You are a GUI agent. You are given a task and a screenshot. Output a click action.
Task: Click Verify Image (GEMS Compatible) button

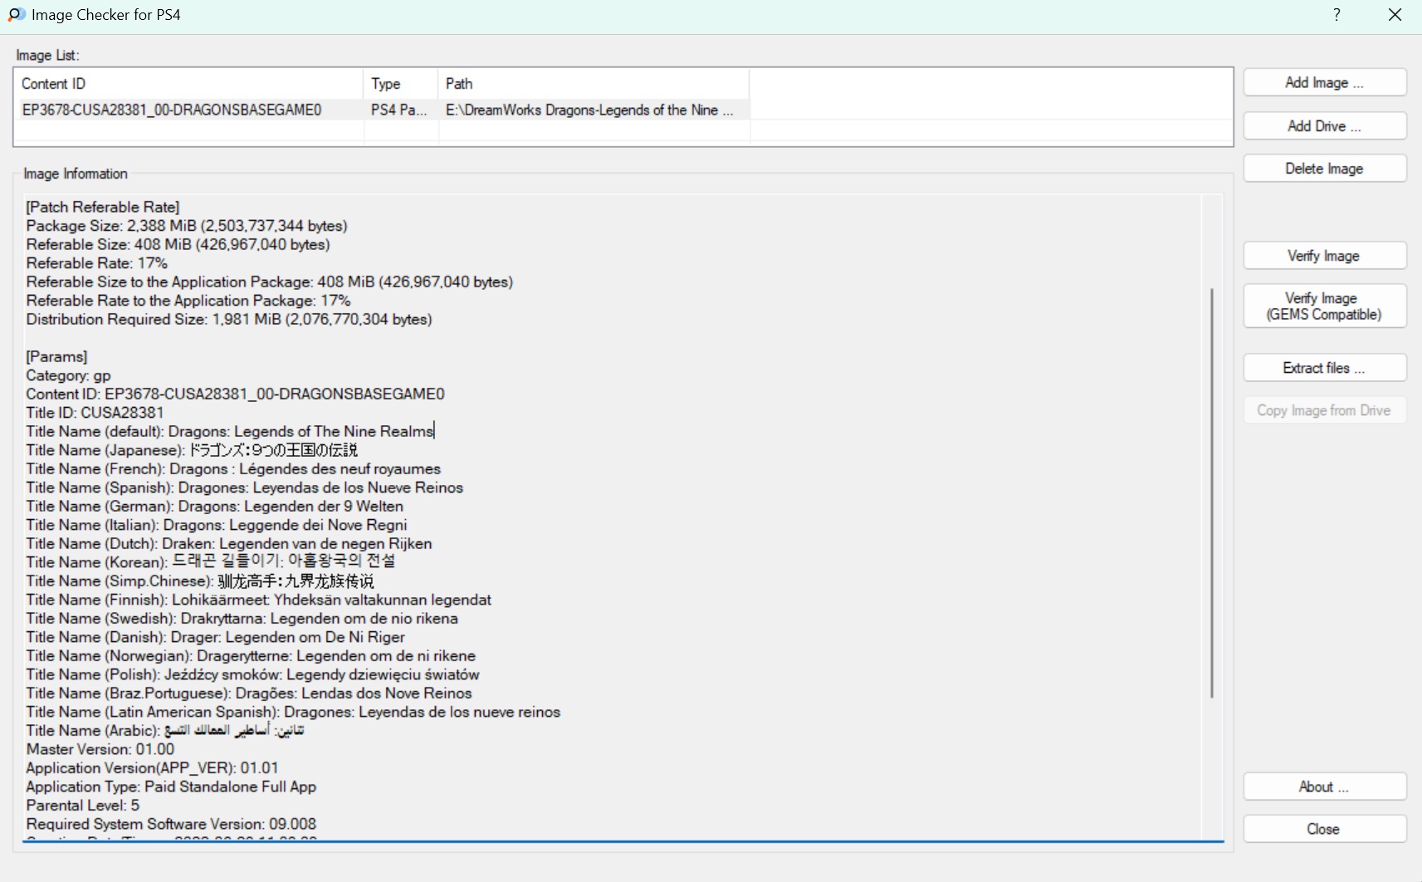coord(1324,306)
